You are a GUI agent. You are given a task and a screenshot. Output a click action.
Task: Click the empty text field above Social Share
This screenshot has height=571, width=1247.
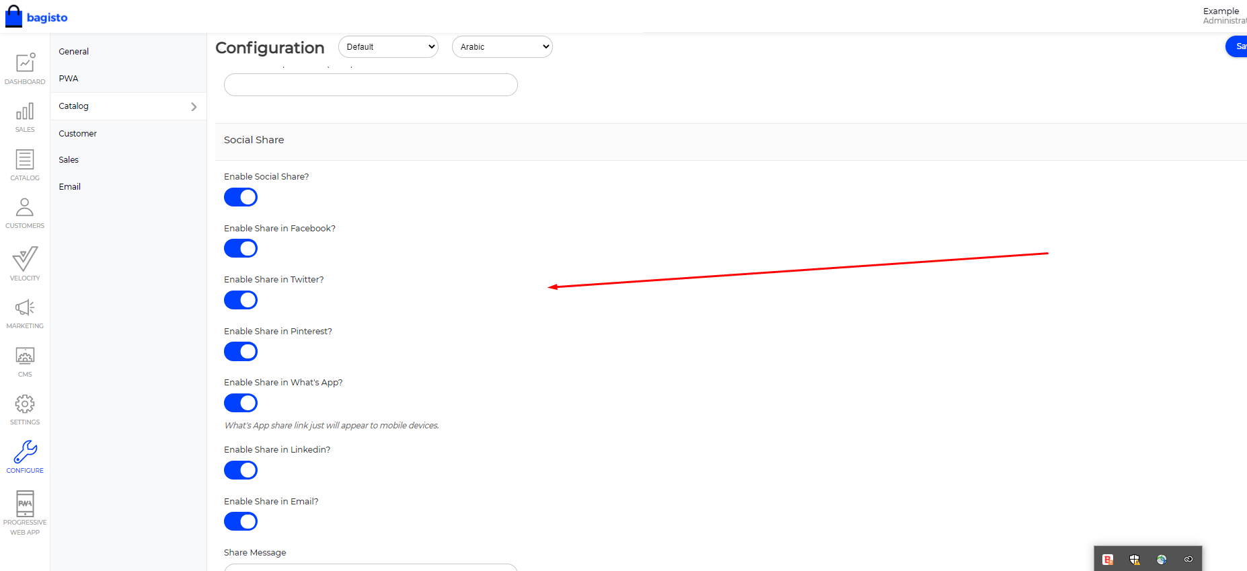click(x=371, y=85)
